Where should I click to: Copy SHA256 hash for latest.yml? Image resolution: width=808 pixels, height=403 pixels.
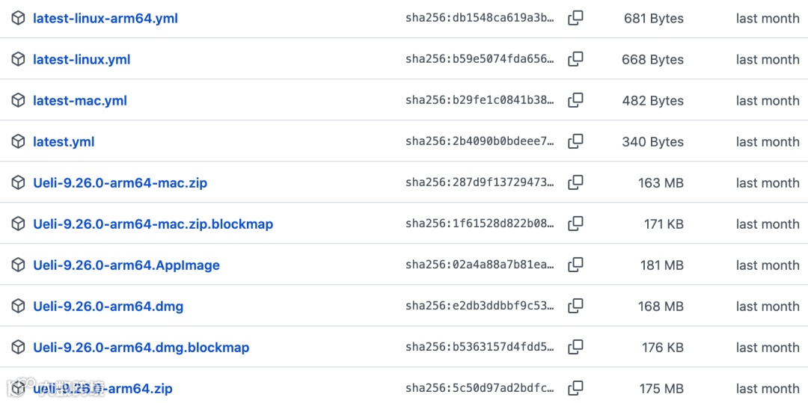(x=575, y=142)
